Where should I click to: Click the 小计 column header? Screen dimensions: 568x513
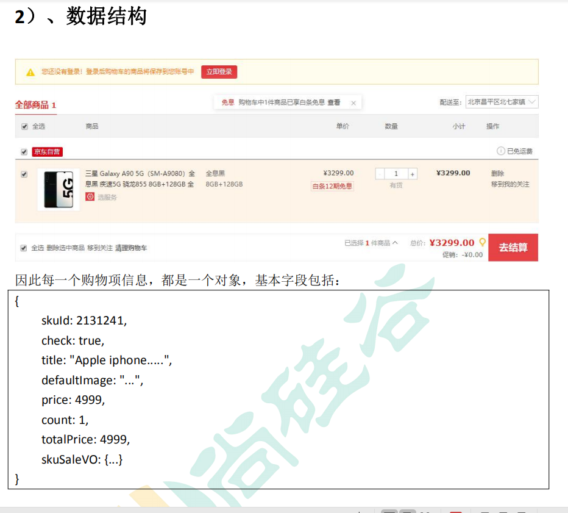[x=458, y=126]
